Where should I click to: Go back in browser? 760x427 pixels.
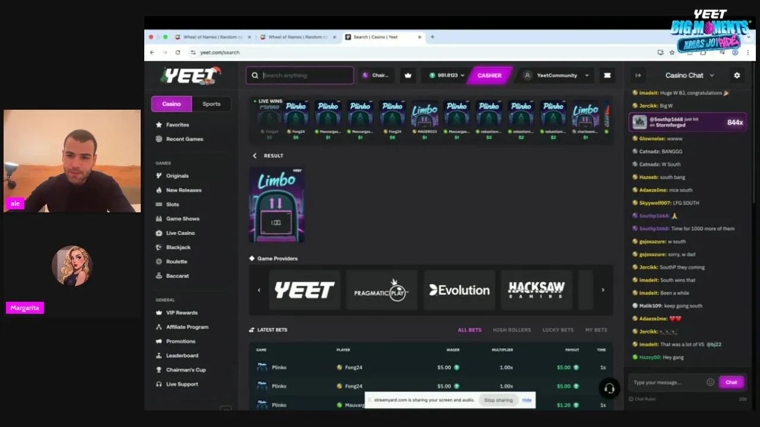click(x=152, y=52)
